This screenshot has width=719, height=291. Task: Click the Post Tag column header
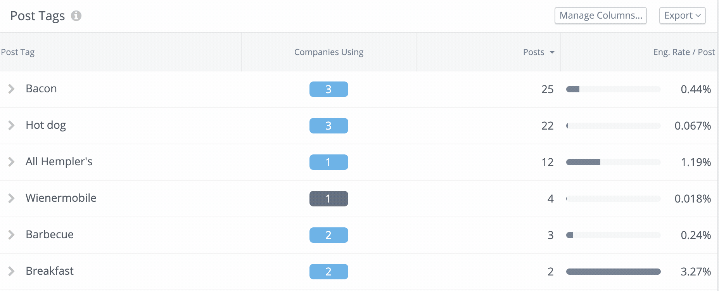[x=18, y=52]
